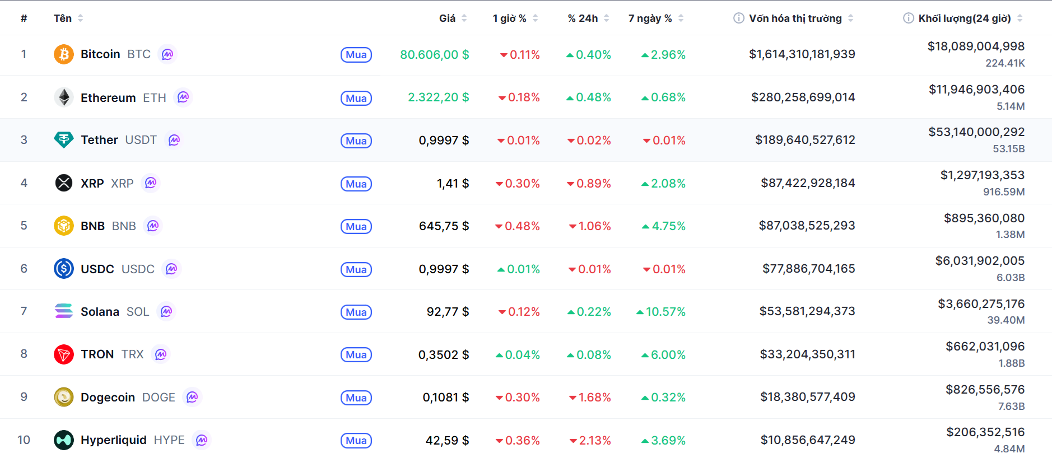Click info icon beside Khối lượng(24 giờ)
Screen dimensions: 1052x458
click(909, 18)
